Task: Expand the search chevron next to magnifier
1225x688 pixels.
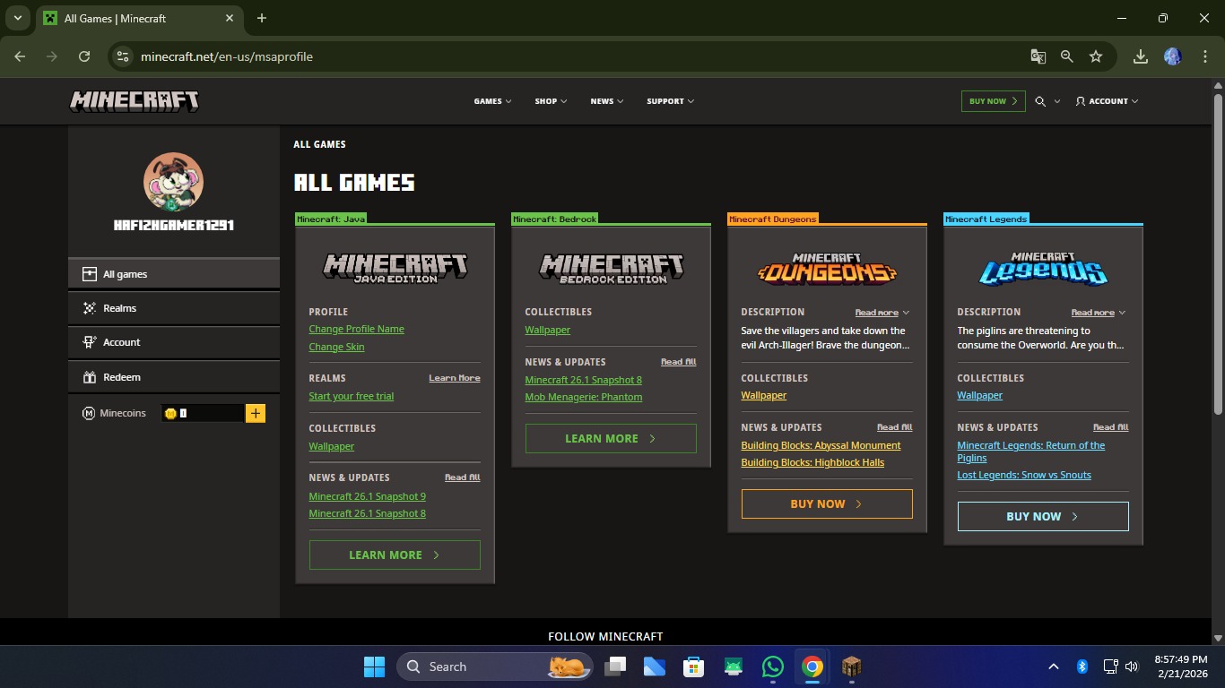Action: pos(1057,101)
